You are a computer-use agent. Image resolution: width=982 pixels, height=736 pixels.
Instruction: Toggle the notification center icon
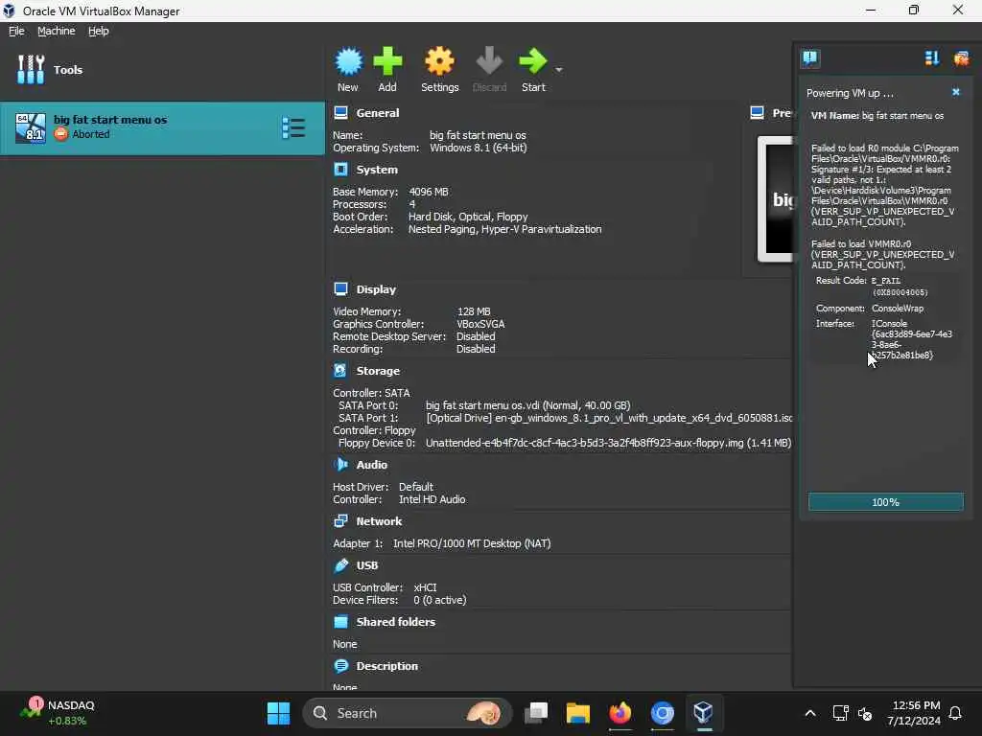pyautogui.click(x=809, y=58)
